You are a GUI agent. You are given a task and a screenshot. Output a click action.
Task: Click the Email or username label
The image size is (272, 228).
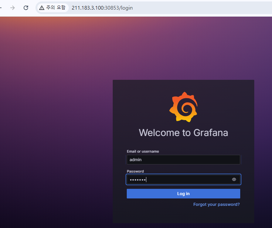tap(143, 151)
